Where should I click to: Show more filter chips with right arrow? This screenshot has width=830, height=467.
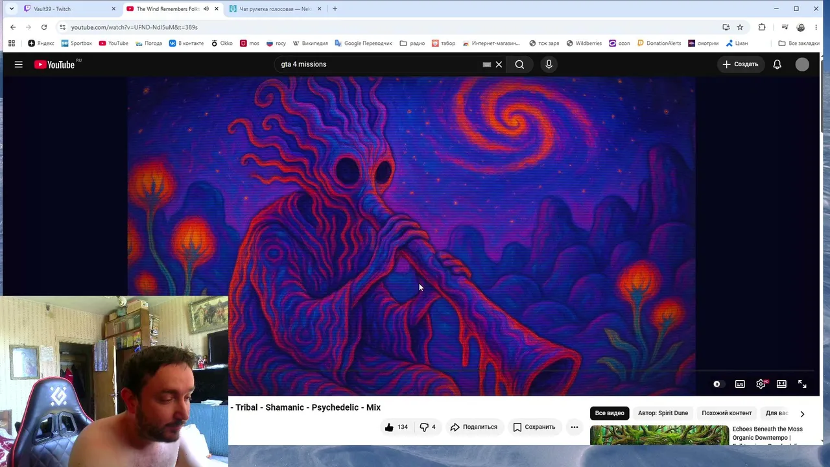pyautogui.click(x=802, y=413)
